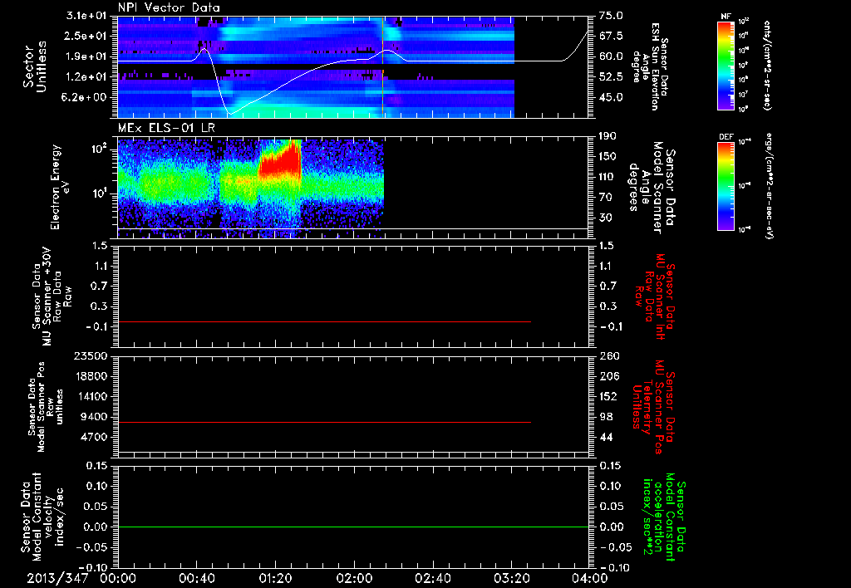
Task: Click the 9400 scanner position tick label
Action: point(96,417)
